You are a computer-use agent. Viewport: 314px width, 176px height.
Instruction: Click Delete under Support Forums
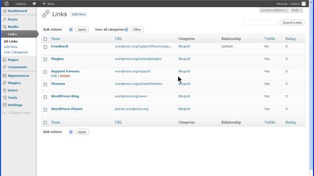[x=65, y=76]
